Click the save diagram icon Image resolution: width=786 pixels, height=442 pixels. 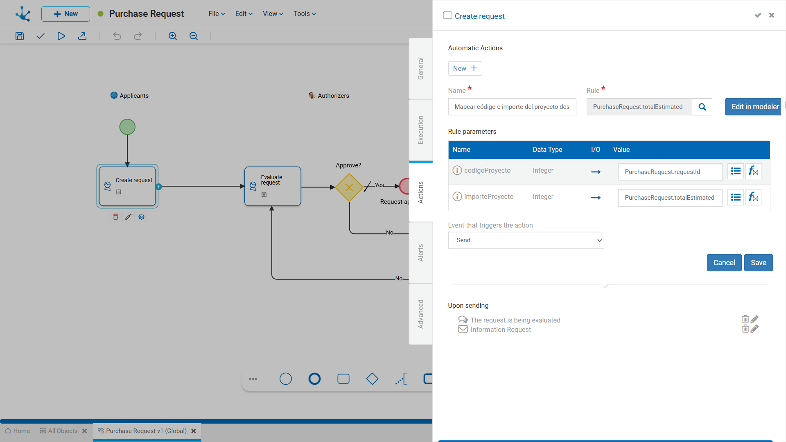pyautogui.click(x=20, y=36)
